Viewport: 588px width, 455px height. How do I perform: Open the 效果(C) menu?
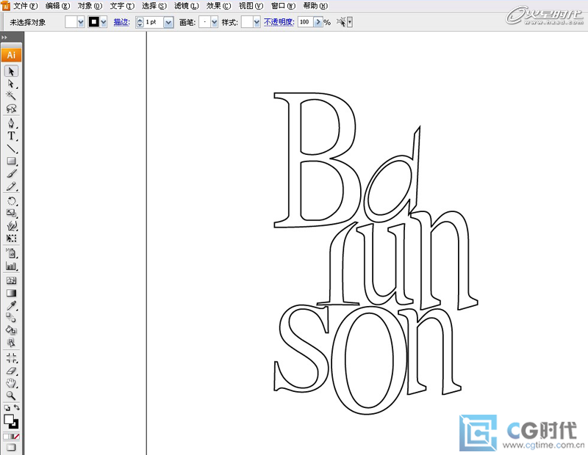click(218, 6)
